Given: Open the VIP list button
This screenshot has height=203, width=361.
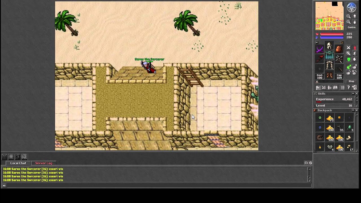Looking at the screenshot, I should pyautogui.click(x=329, y=88).
